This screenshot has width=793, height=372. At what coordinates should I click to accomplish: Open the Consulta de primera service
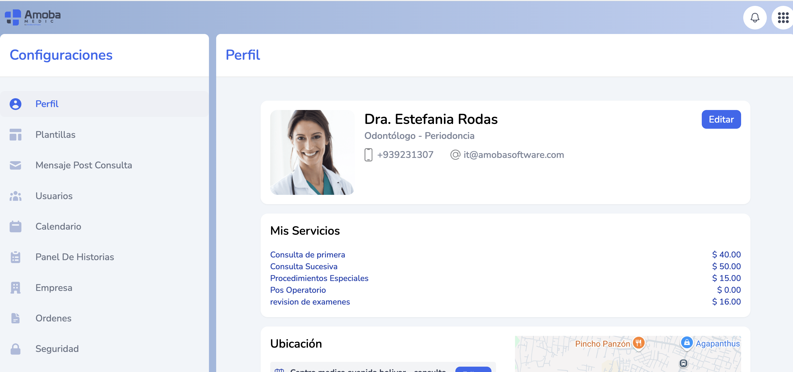tap(307, 255)
